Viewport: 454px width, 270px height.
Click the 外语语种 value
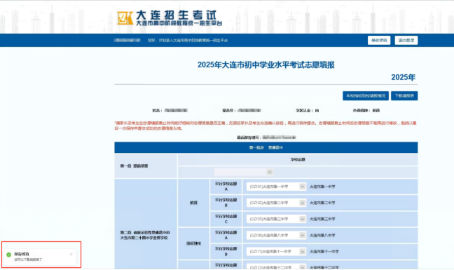pos(376,111)
